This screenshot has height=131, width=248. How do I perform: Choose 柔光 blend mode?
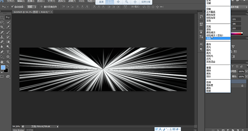(x=218, y=47)
